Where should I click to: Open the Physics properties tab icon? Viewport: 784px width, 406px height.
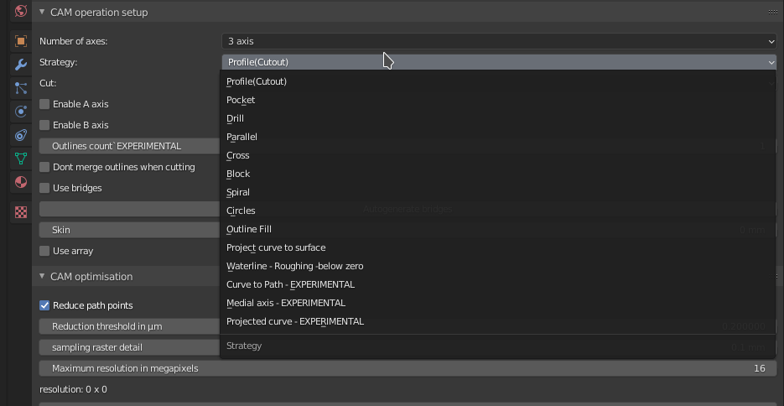click(21, 112)
